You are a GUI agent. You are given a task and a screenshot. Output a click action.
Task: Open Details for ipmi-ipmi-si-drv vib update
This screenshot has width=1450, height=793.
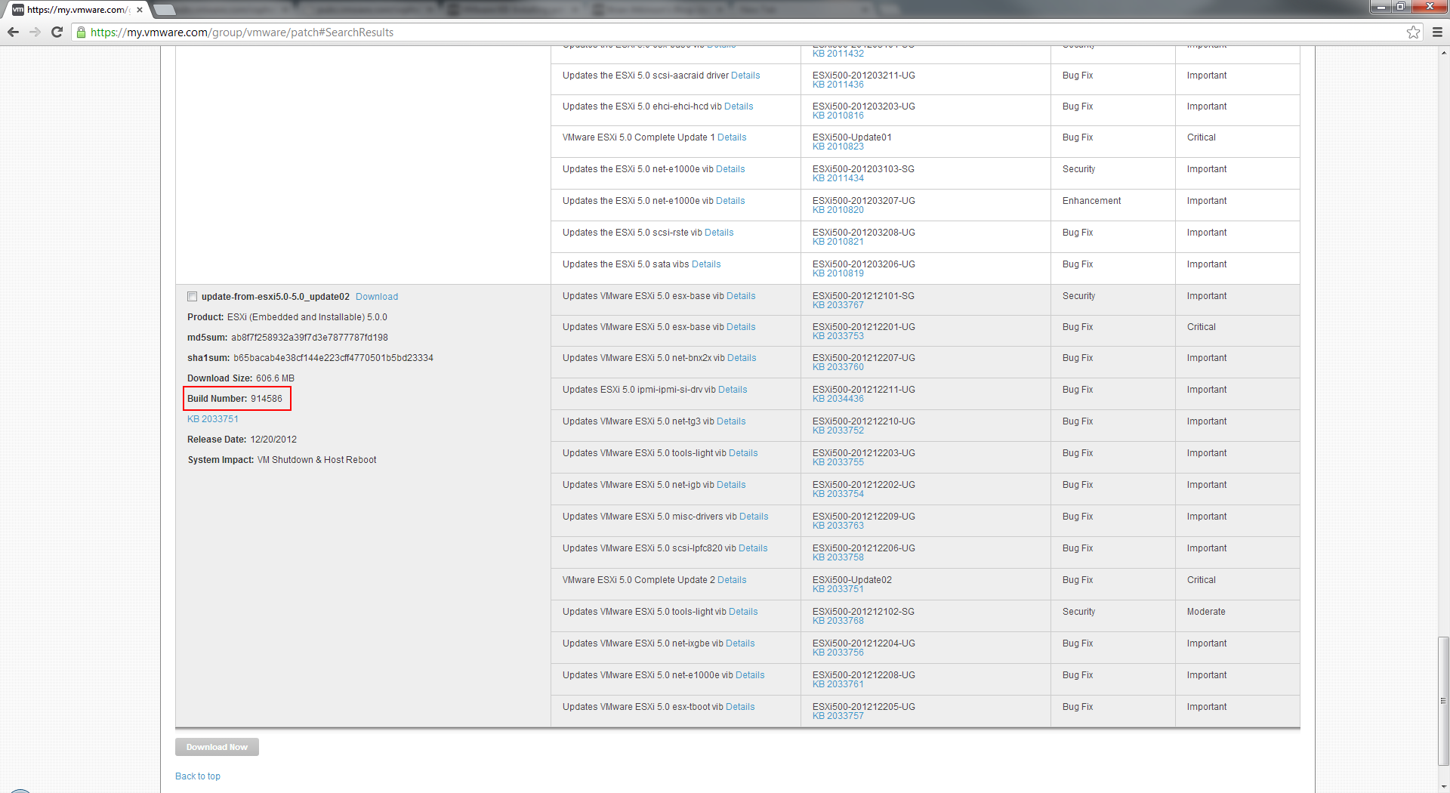[x=733, y=390]
